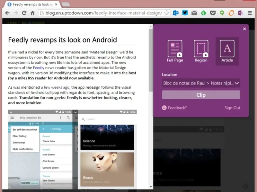Click 'Set self-destruct timer' in article image
Viewport: 257px width, 192px height.
tap(25, 130)
